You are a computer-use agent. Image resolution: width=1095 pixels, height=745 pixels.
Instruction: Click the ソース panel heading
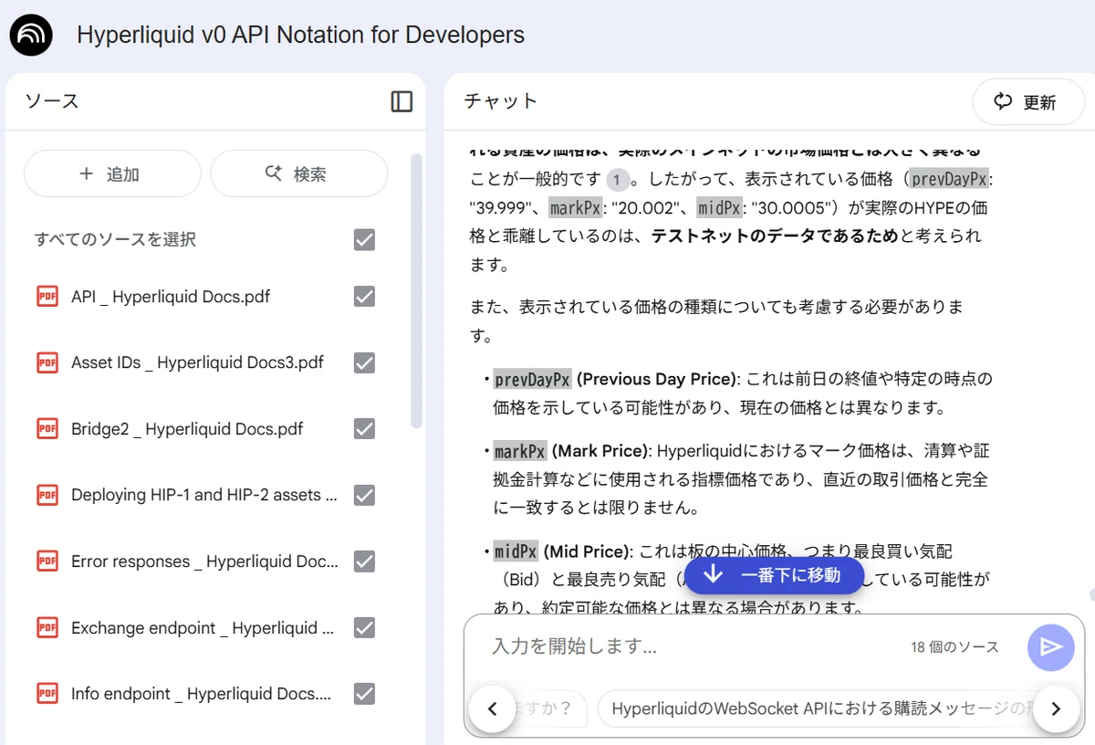point(51,101)
